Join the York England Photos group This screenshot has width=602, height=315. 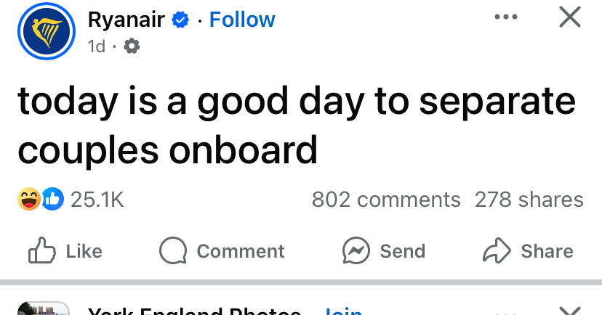pyautogui.click(x=343, y=311)
